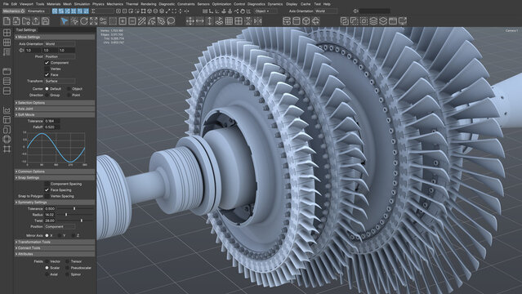The width and height of the screenshot is (522, 294).
Task: Expand the Selection Options section
Action: pyautogui.click(x=55, y=103)
